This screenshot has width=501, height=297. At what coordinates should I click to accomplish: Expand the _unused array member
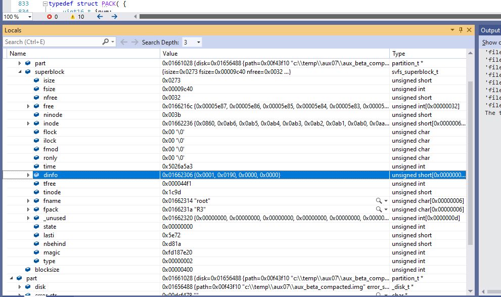click(x=28, y=218)
